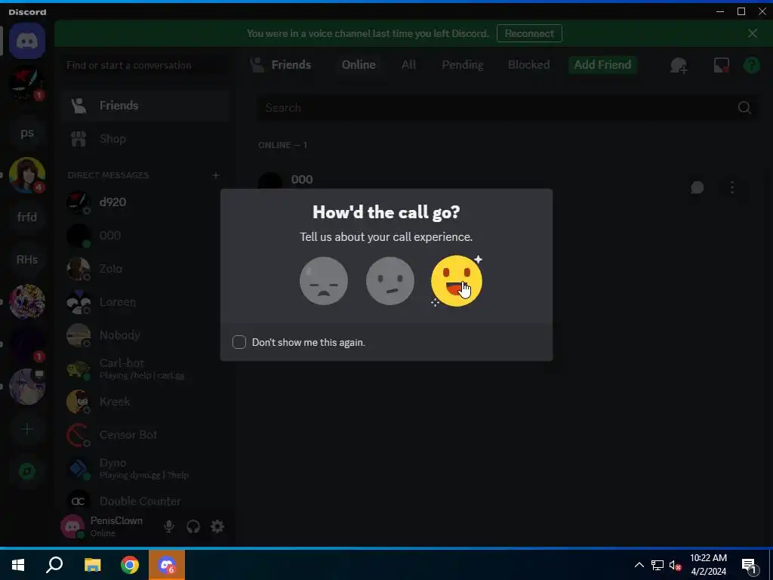The height and width of the screenshot is (580, 773).
Task: Open direct message with Zolo
Action: [x=146, y=269]
